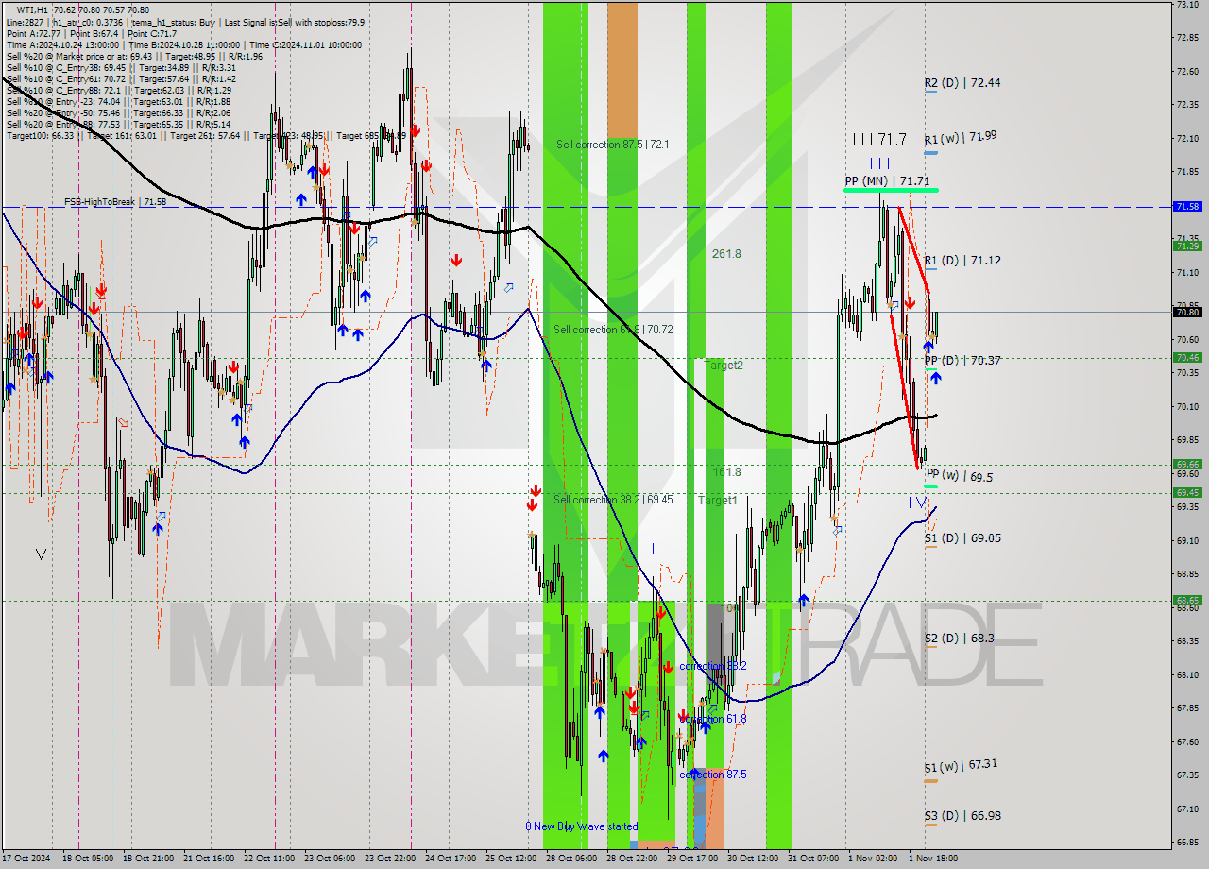
Task: Select the 'PP (MN) | 71.71' pivot label
Action: (887, 179)
